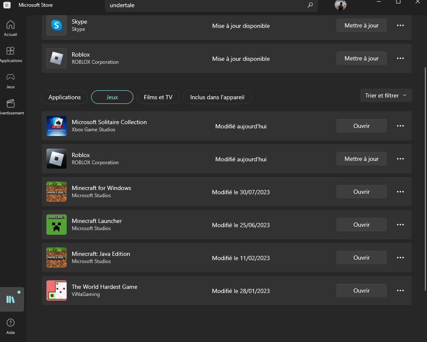Image resolution: width=427 pixels, height=342 pixels.
Task: Select the Jeux filter tab
Action: click(112, 97)
